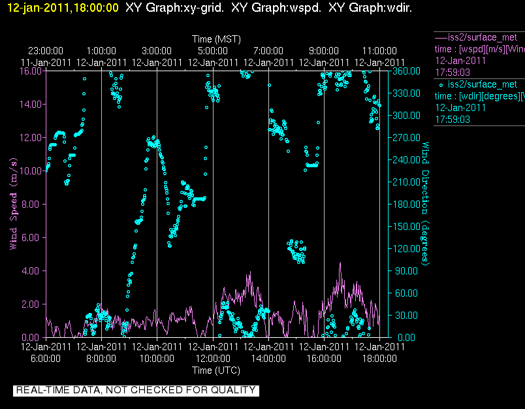
Task: Click the 5:00:00 MST tick label
Action: point(213,51)
